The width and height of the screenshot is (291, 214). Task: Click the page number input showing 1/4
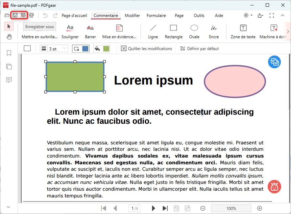pos(134,208)
